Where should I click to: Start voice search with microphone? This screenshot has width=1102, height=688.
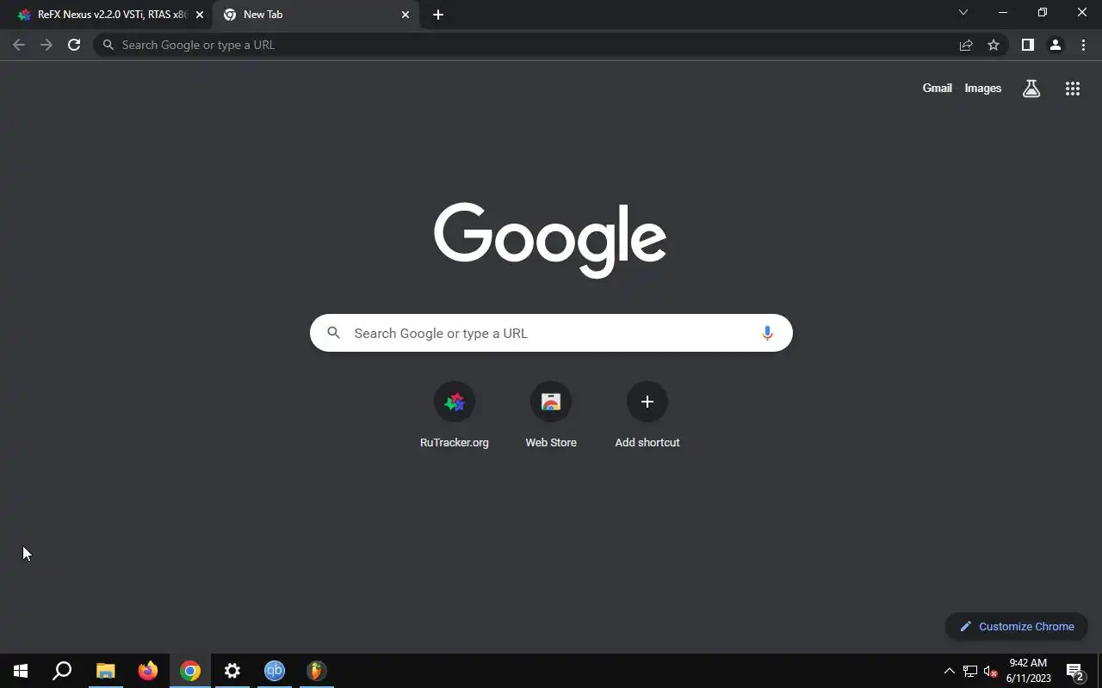tap(767, 333)
